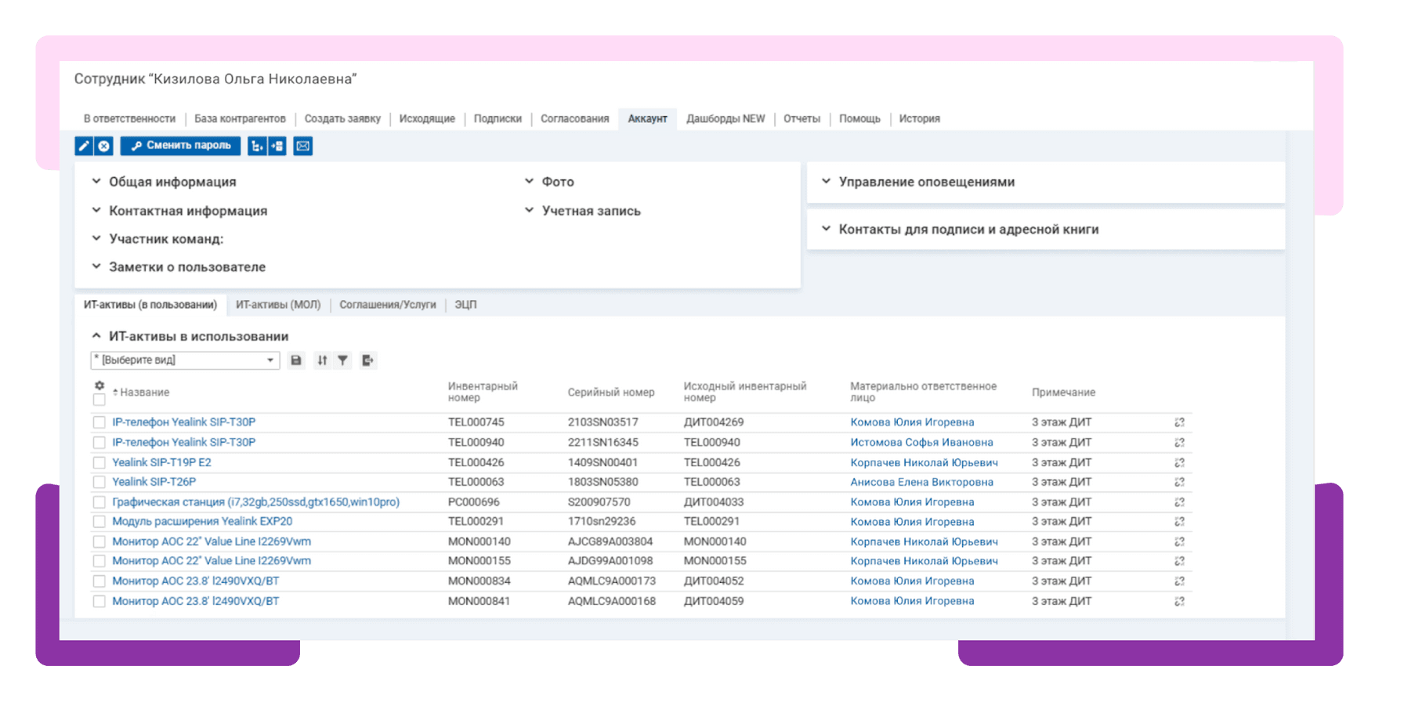This screenshot has width=1404, height=724.
Task: Click the funnel filter icon
Action: pos(343,360)
